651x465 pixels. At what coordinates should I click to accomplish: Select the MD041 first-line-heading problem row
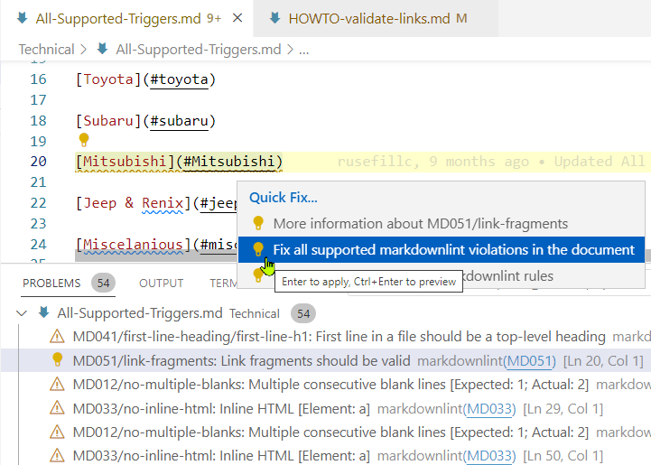click(x=339, y=337)
